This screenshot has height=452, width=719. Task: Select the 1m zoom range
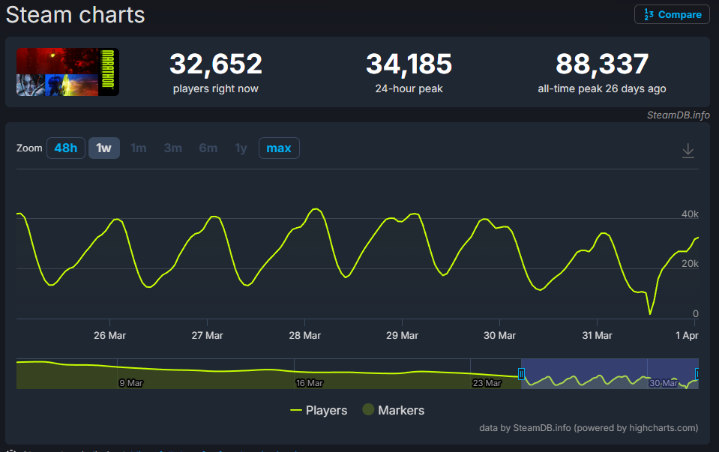[x=138, y=148]
